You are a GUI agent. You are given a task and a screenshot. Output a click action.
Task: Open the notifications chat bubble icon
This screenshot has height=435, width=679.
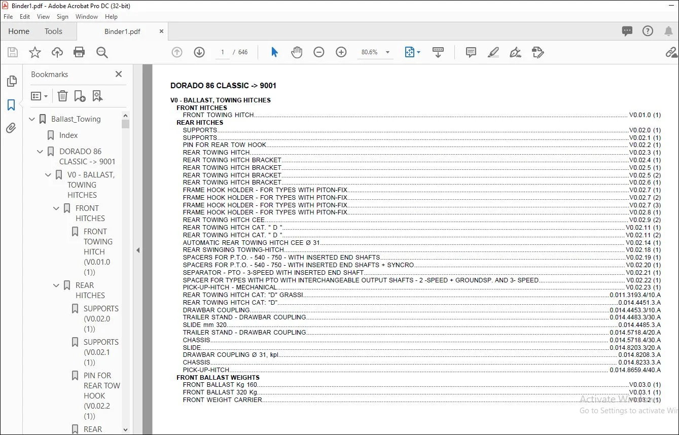627,31
